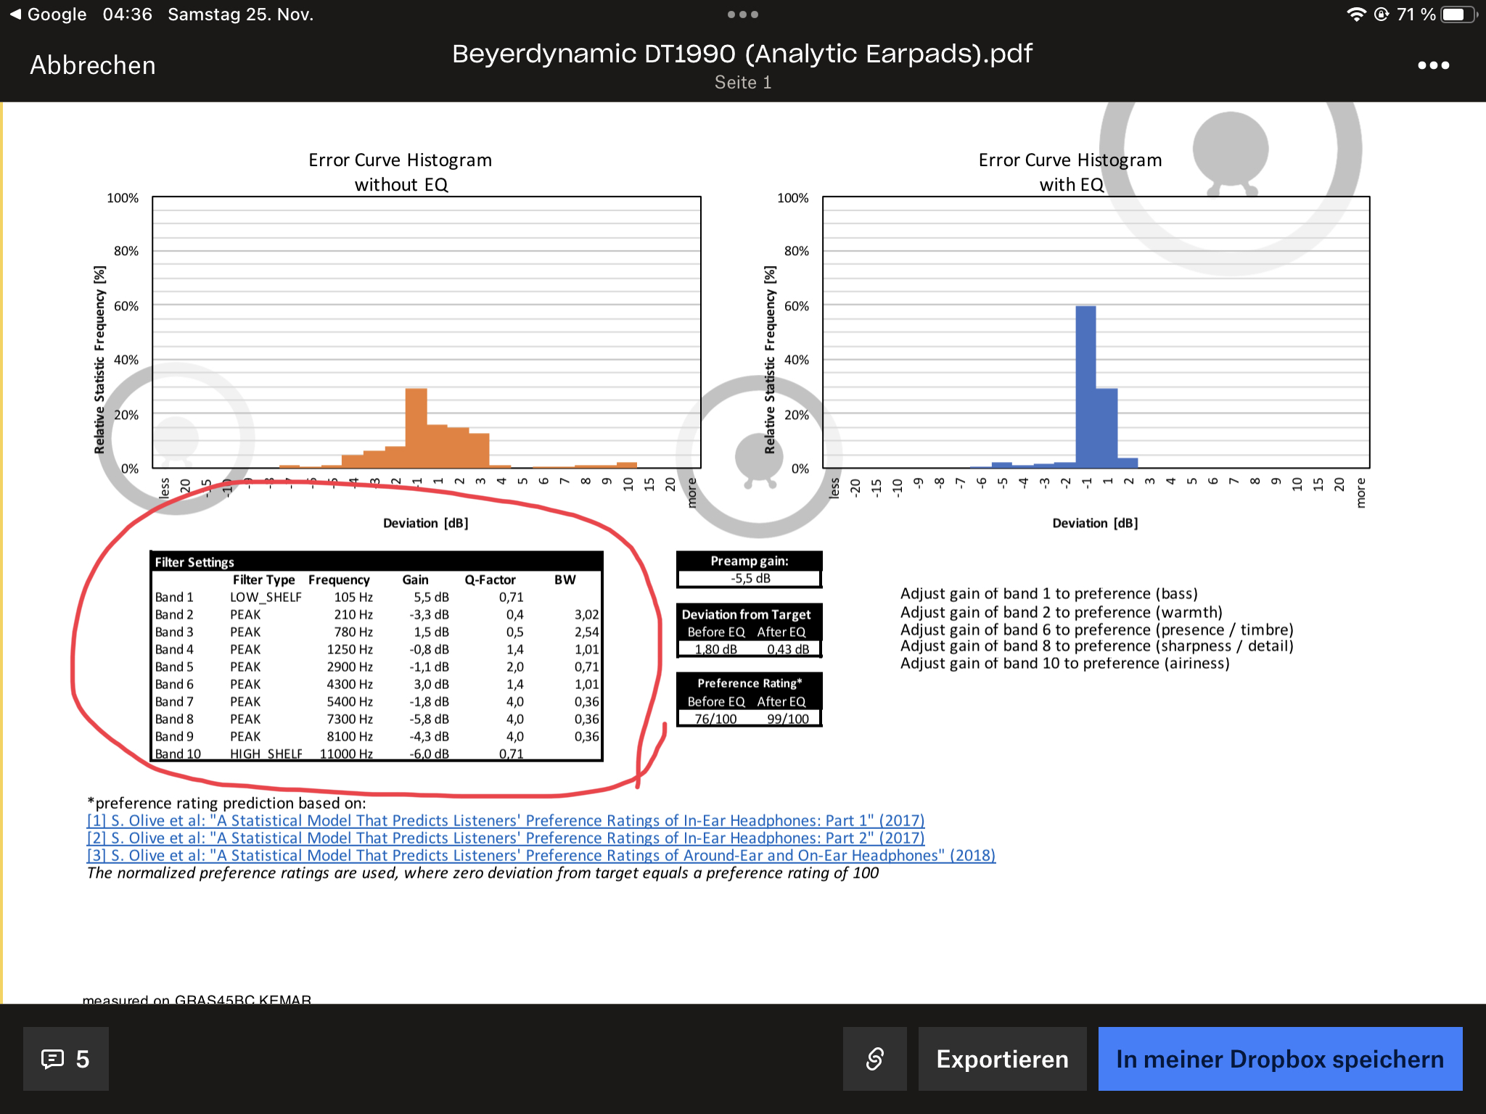Open Olive In-Ear Headphones Part 1 link

[506, 820]
